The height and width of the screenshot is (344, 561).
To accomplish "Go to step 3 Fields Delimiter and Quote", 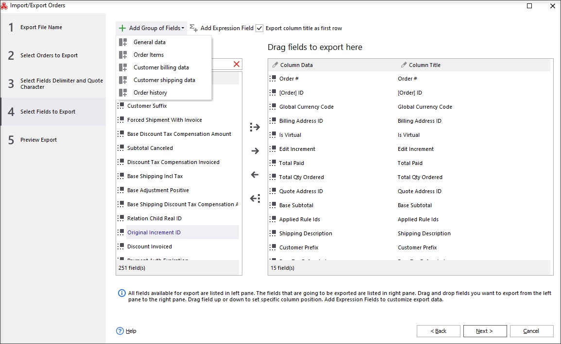I will [53, 83].
